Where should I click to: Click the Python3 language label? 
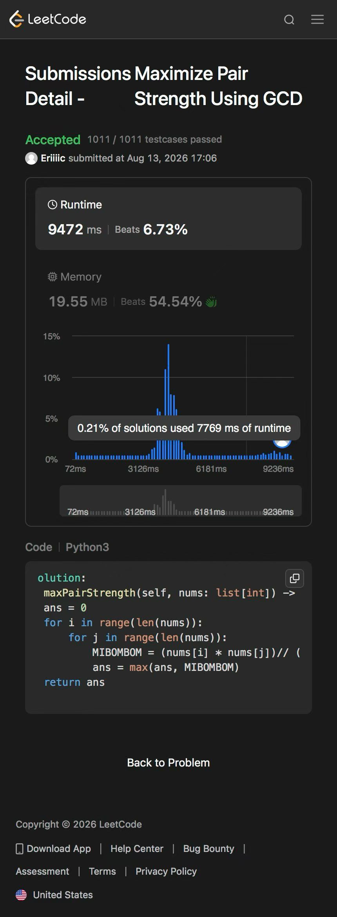click(87, 547)
